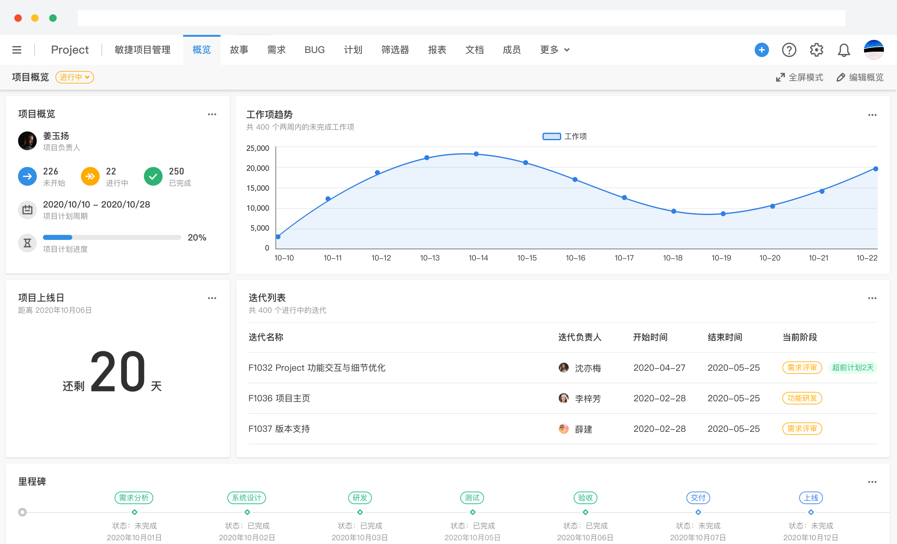Screen dimensions: 897x544
Task: Open the 迭代列表 card more options
Action: 872,298
